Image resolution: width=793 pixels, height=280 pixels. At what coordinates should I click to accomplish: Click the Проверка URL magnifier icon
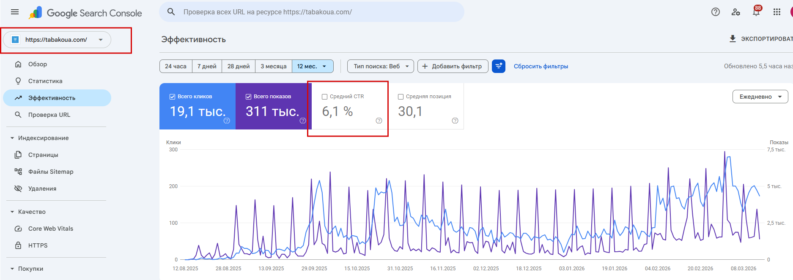(x=18, y=115)
